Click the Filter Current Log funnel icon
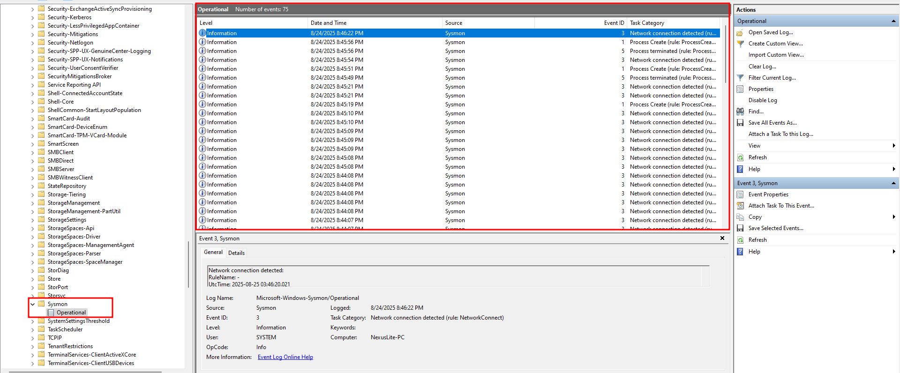The width and height of the screenshot is (900, 373). pos(740,78)
